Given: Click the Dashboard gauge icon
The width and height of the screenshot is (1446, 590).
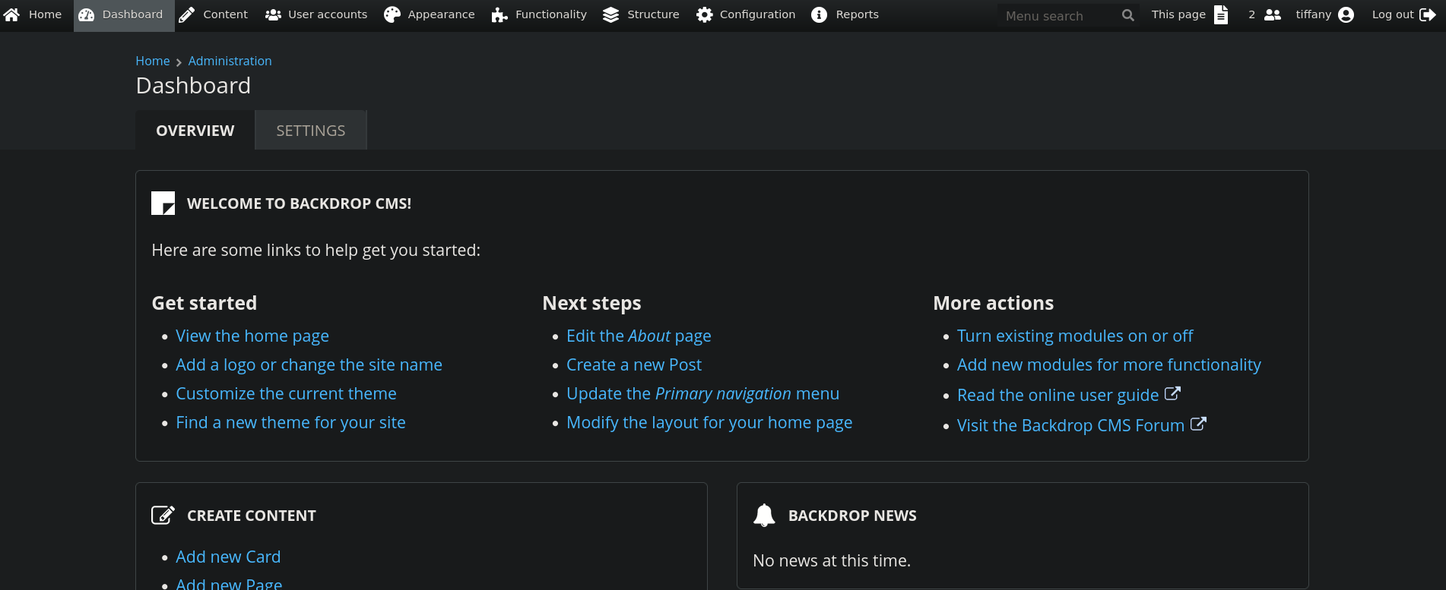Looking at the screenshot, I should point(87,15).
